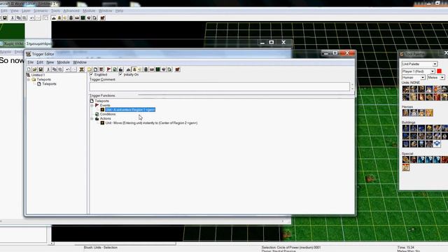
Task: Click Cut icon in Trigger Editor toolbar
Action: (48, 69)
